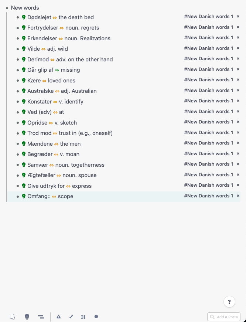Screen dimensions: 246x322
Task: Click the warning triangle icon in bottom toolbar
Action: click(x=58, y=317)
